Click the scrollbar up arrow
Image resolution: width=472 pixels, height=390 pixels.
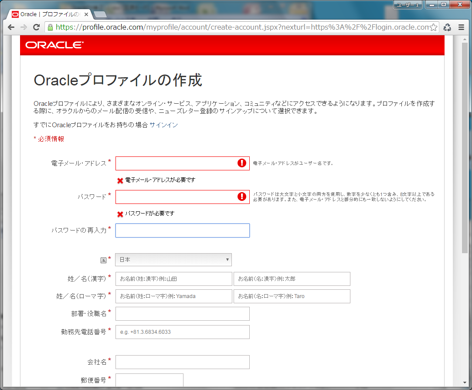465,38
